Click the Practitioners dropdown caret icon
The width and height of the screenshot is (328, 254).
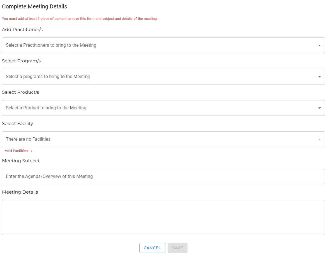(319, 45)
